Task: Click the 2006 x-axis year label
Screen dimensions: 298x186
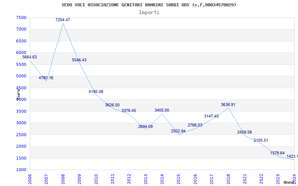Action: (x=30, y=179)
